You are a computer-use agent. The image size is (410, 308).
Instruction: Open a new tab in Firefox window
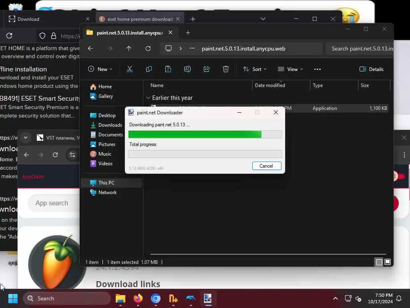[x=193, y=19]
